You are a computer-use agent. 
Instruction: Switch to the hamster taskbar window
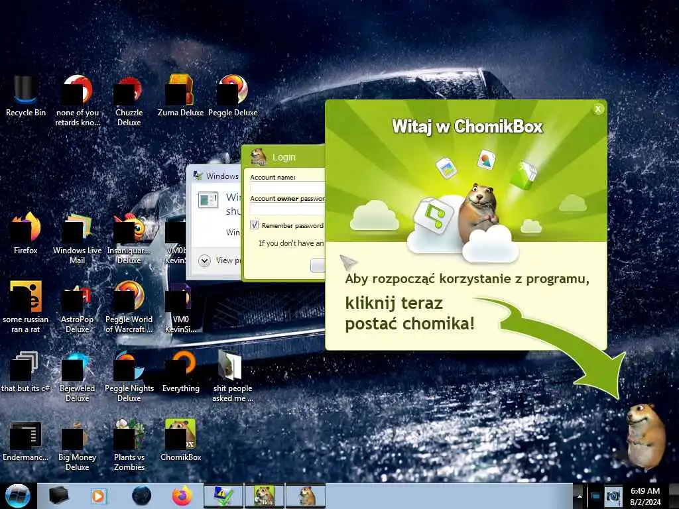coord(306,496)
